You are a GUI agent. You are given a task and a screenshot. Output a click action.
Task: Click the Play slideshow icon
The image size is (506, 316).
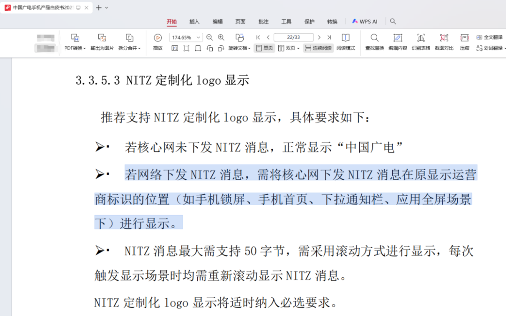pyautogui.click(x=157, y=38)
